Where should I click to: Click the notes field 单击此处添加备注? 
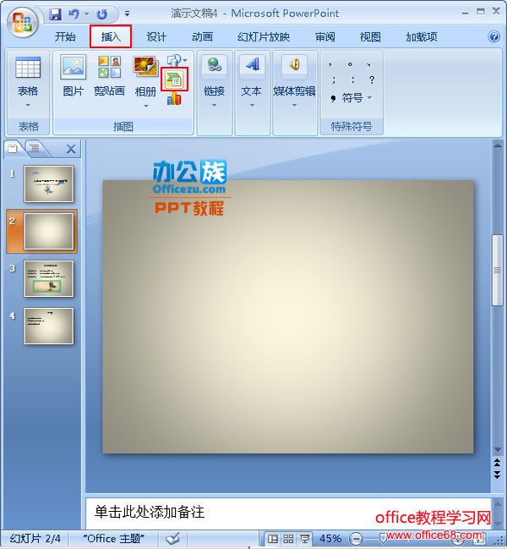(x=288, y=513)
